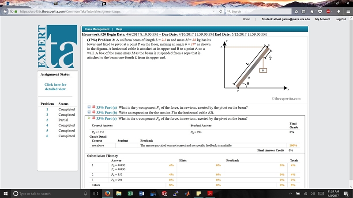Open MATLAB from the taskbar
The width and height of the screenshot is (353, 198).
(187, 194)
